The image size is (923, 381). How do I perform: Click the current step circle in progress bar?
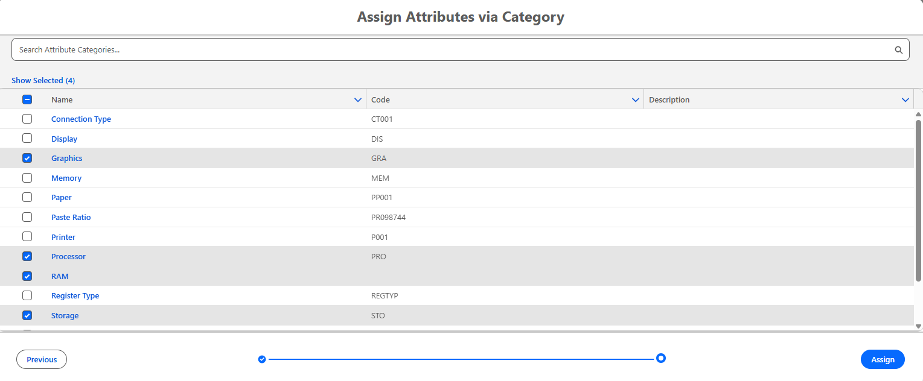[x=661, y=359]
